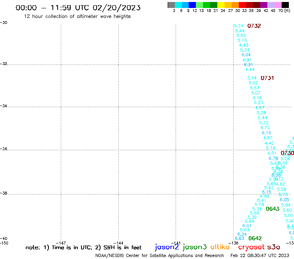The width and height of the screenshot is (294, 259).
Task: Click the 6.24 wave height value
Action: tap(242, 234)
